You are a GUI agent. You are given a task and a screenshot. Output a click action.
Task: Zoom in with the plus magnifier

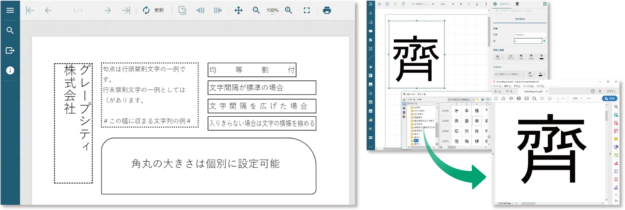289,10
